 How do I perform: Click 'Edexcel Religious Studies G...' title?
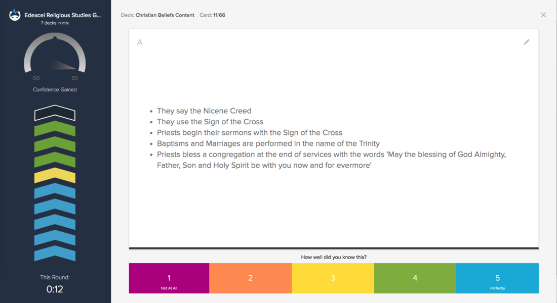(x=62, y=15)
